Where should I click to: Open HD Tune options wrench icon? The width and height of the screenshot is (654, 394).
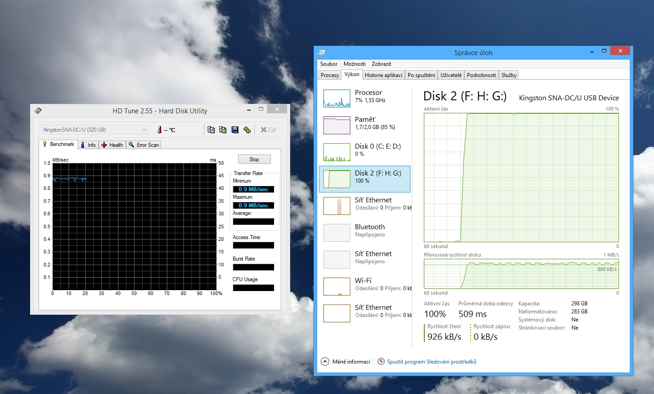point(247,130)
